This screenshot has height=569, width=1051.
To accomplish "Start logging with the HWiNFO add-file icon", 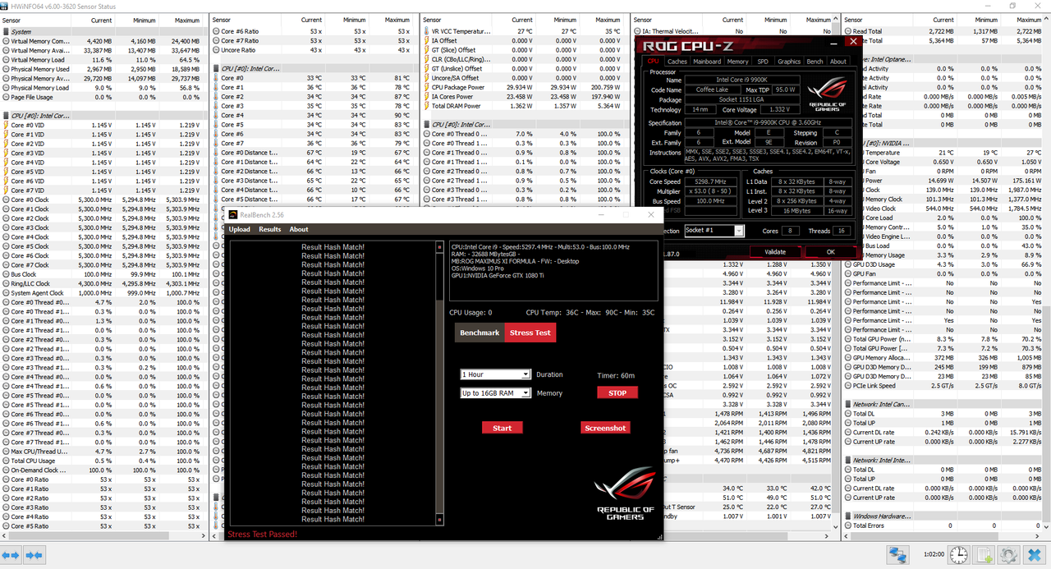I will pos(984,556).
